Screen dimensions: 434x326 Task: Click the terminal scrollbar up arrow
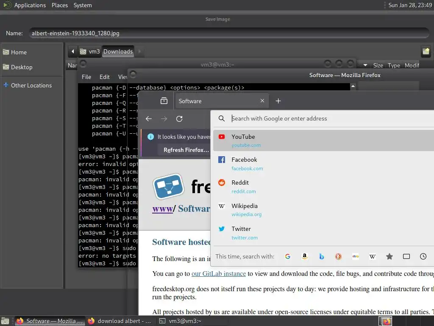pos(353,86)
